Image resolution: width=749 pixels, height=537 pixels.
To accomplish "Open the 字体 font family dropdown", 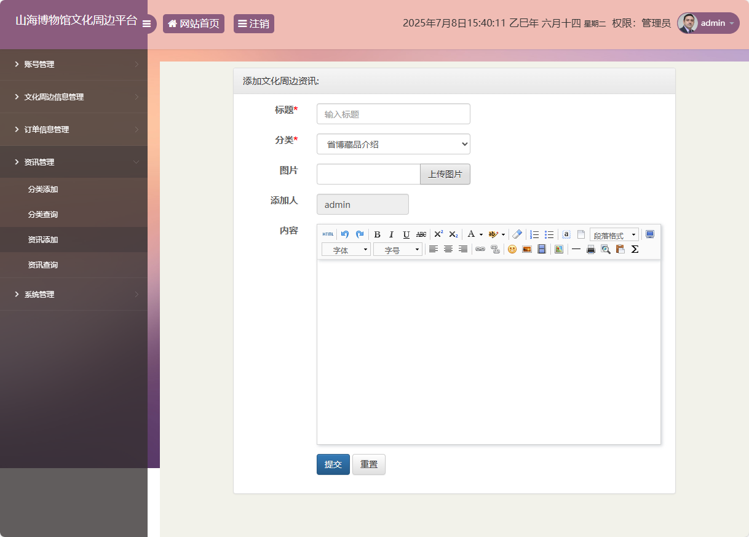I will (x=346, y=249).
